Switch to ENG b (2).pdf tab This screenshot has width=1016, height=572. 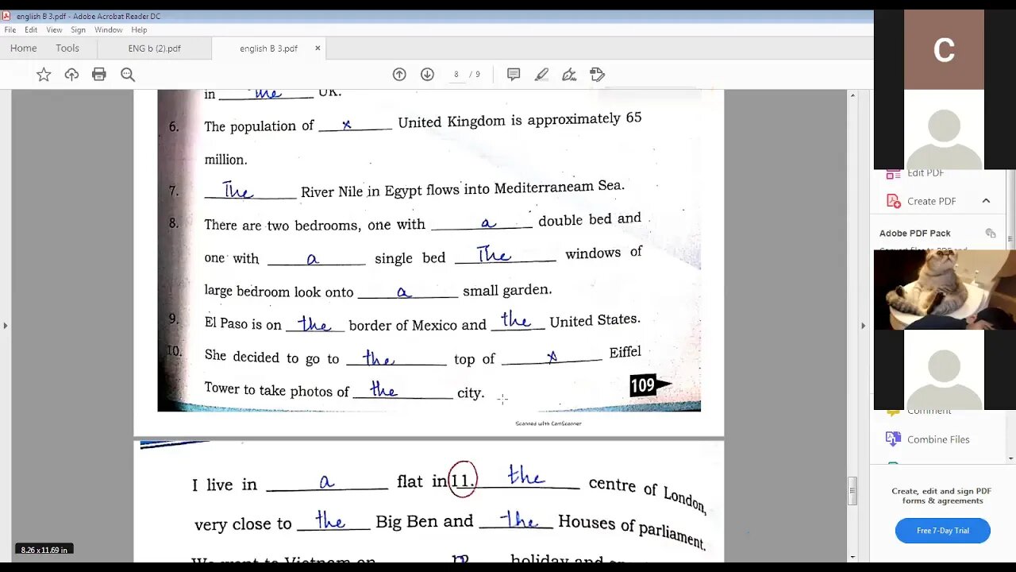pos(154,48)
